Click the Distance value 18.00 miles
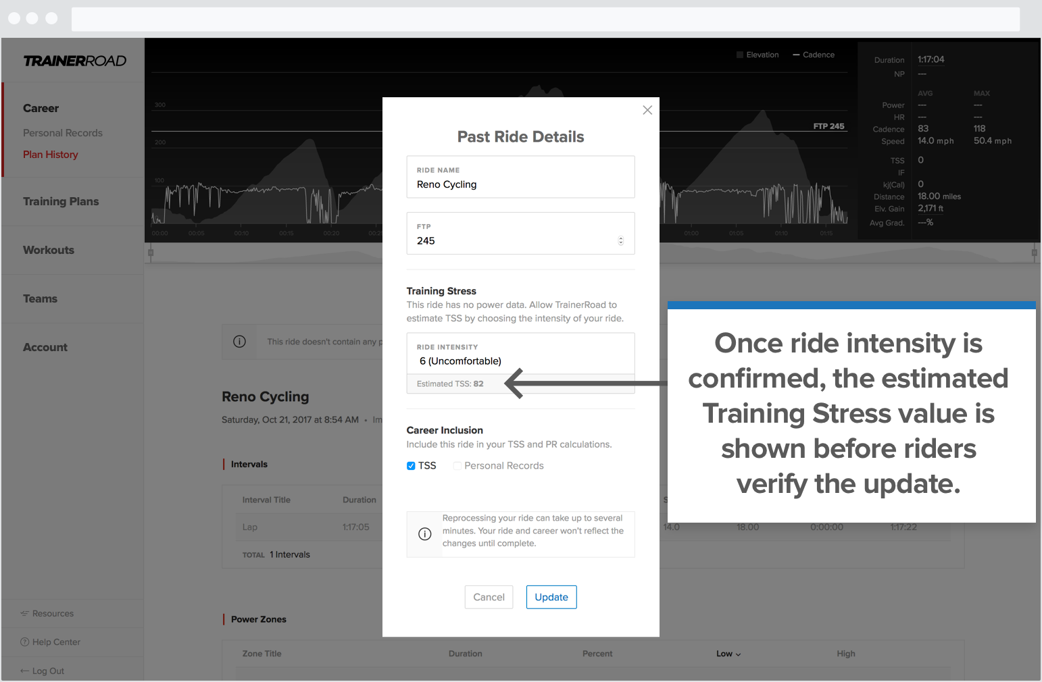Viewport: 1042px width, 682px height. point(939,196)
